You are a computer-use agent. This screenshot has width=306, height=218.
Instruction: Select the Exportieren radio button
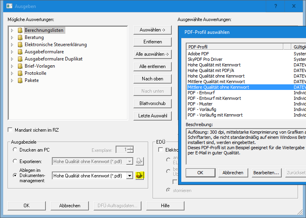tap(15, 161)
